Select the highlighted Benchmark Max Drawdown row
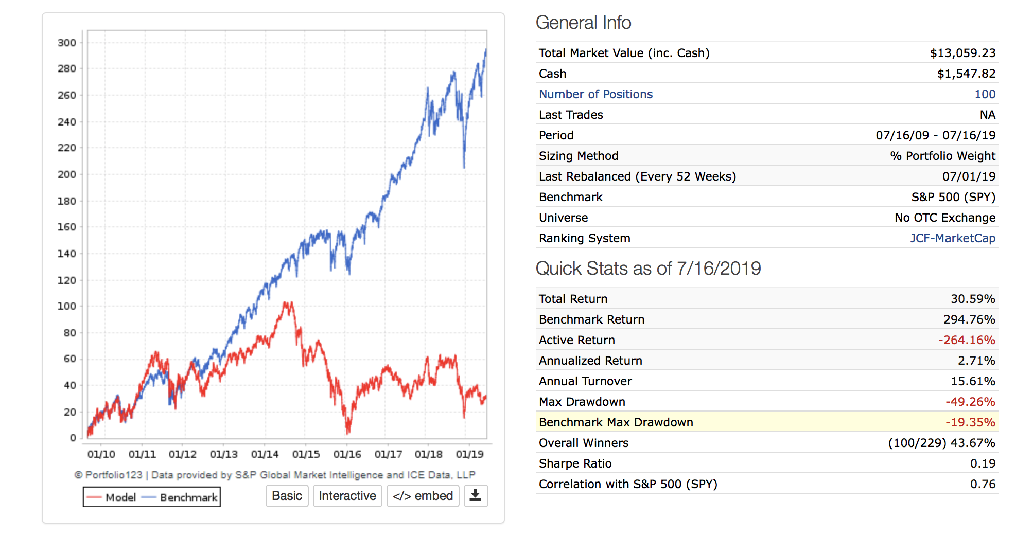 coord(767,422)
